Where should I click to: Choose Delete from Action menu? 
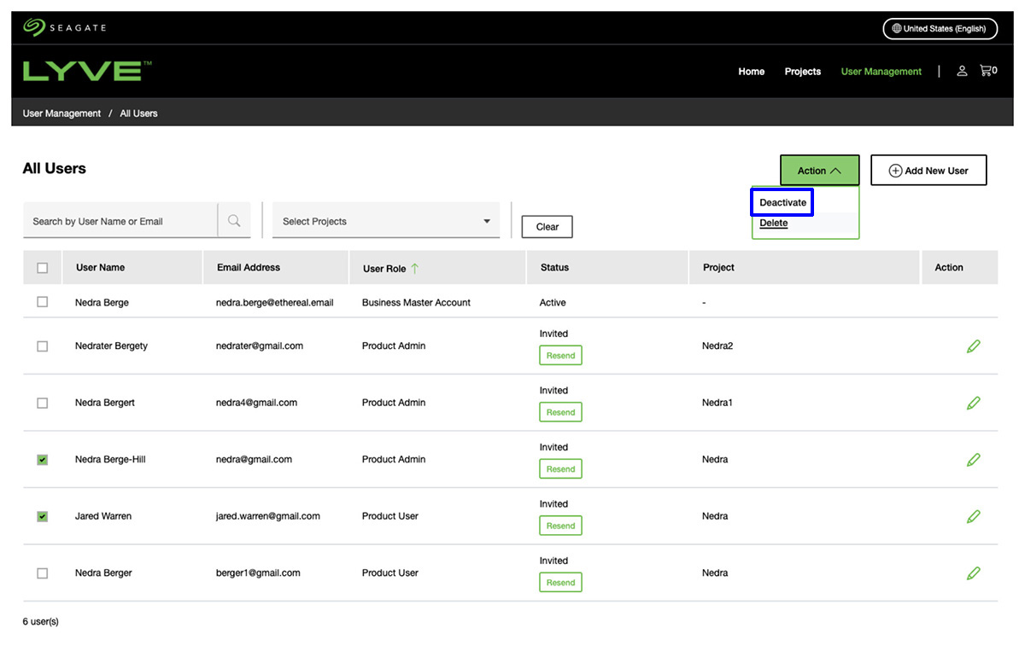[774, 224]
